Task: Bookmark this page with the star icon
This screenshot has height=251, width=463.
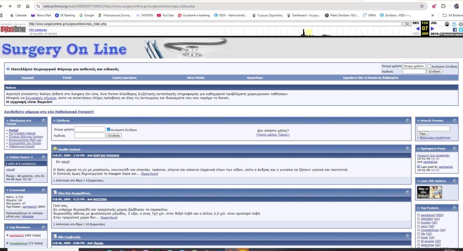Action: point(421,6)
